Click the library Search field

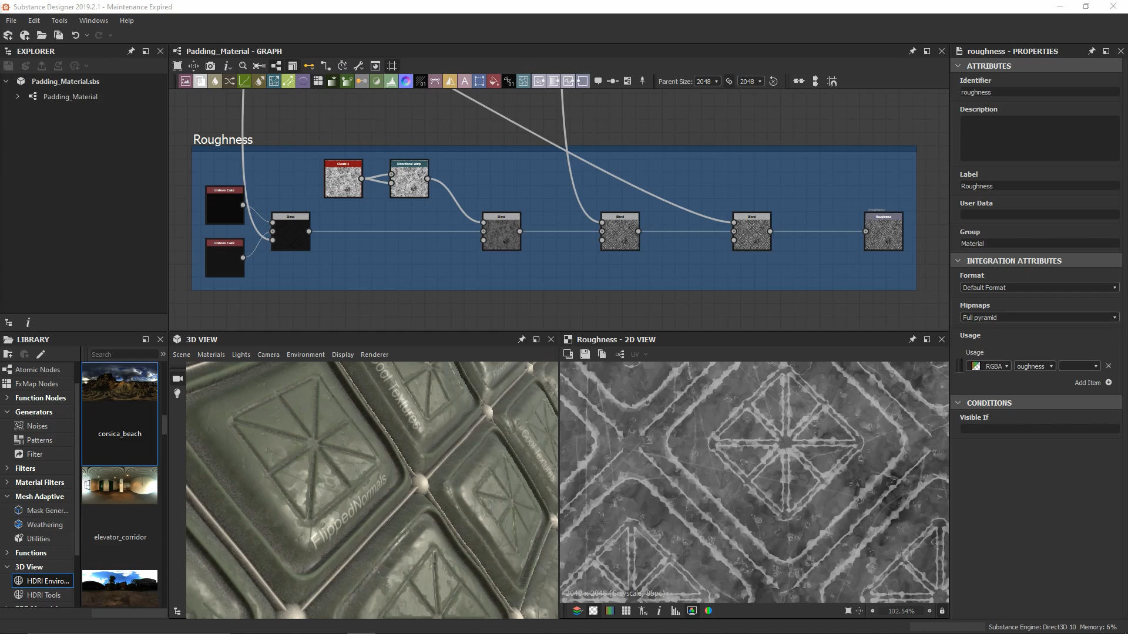click(124, 355)
